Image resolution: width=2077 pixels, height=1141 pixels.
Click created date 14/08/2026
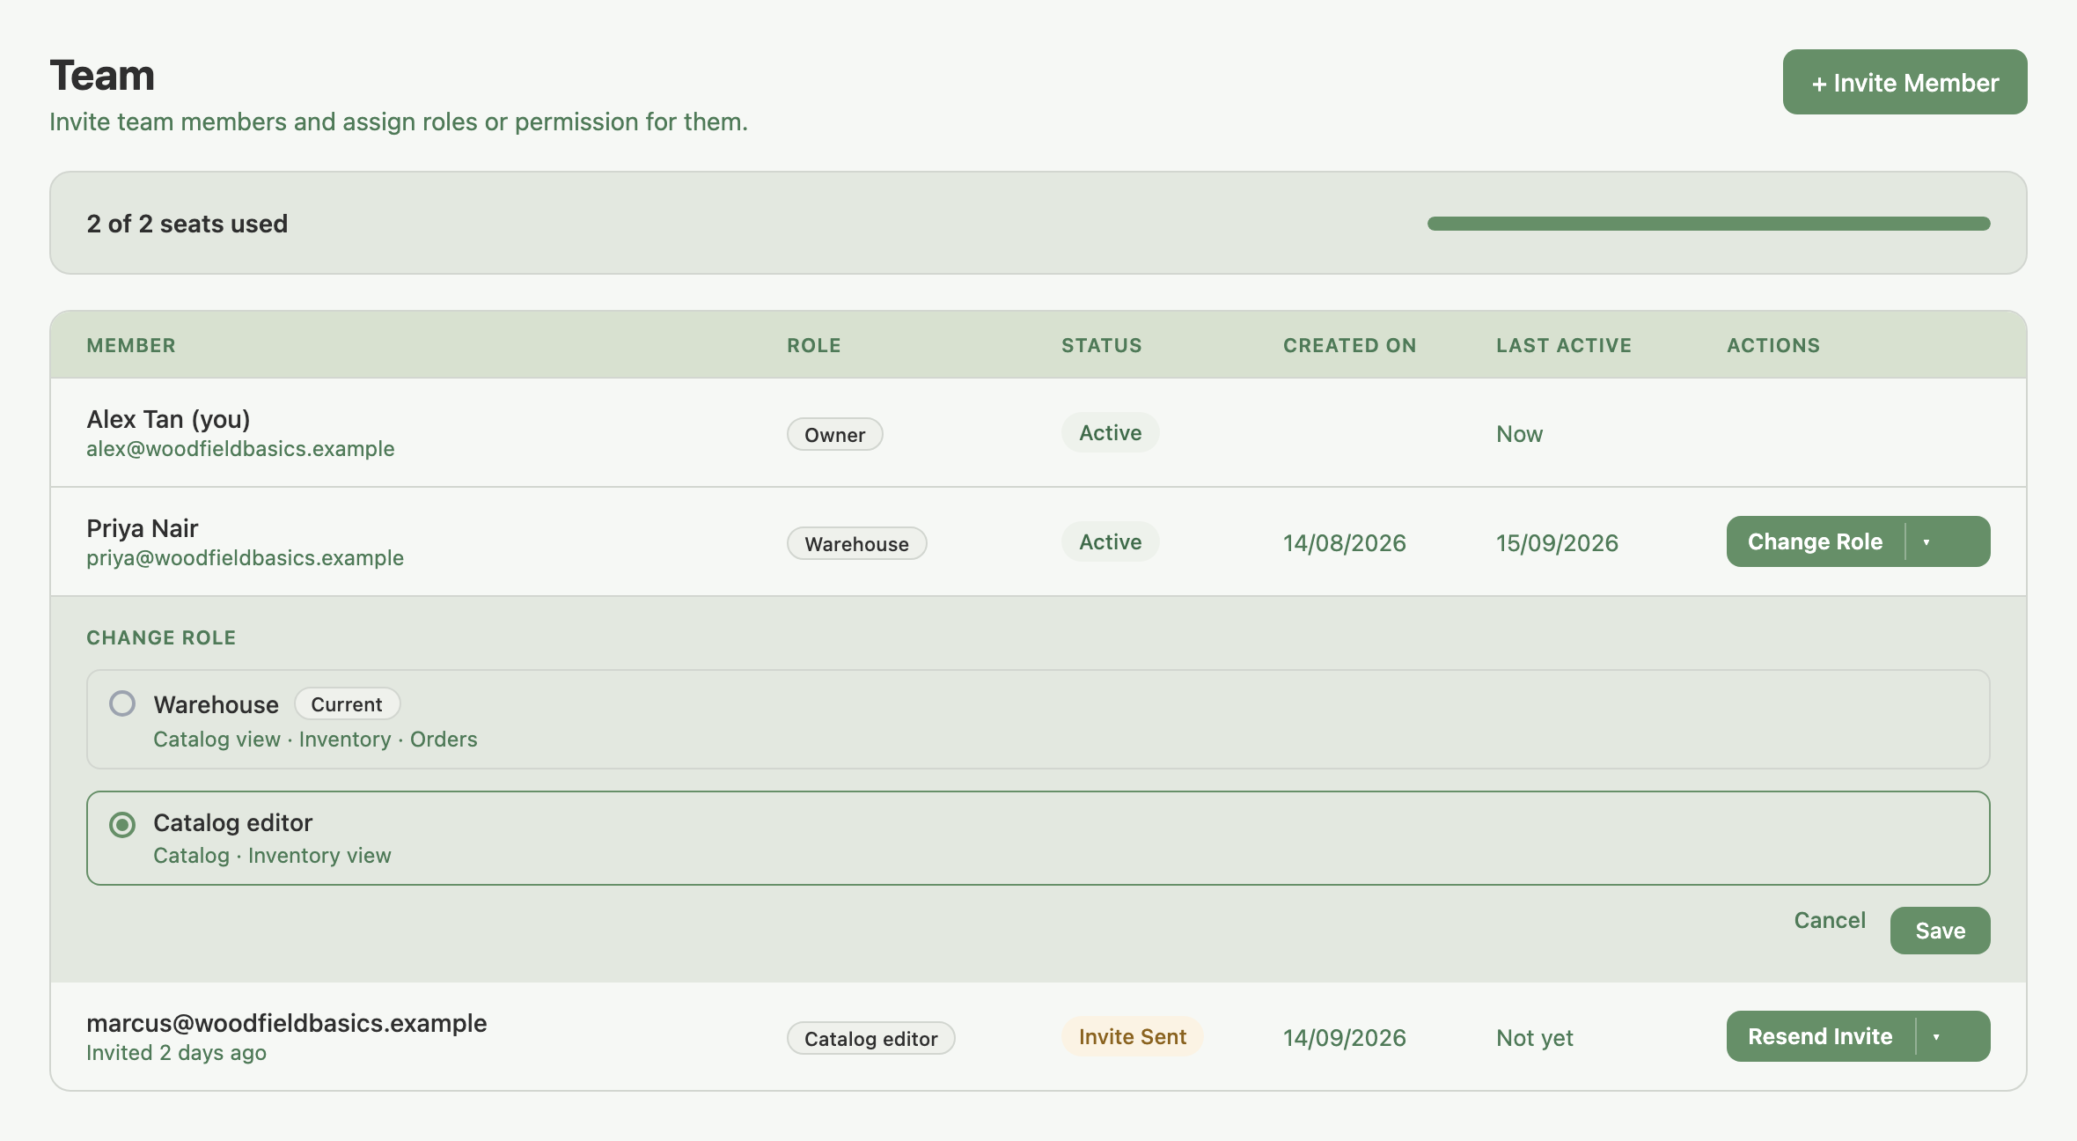point(1344,543)
